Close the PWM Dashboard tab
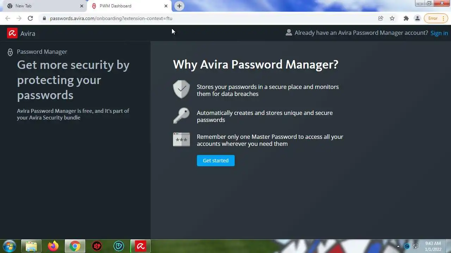Viewport: 451px width, 253px height. (166, 6)
